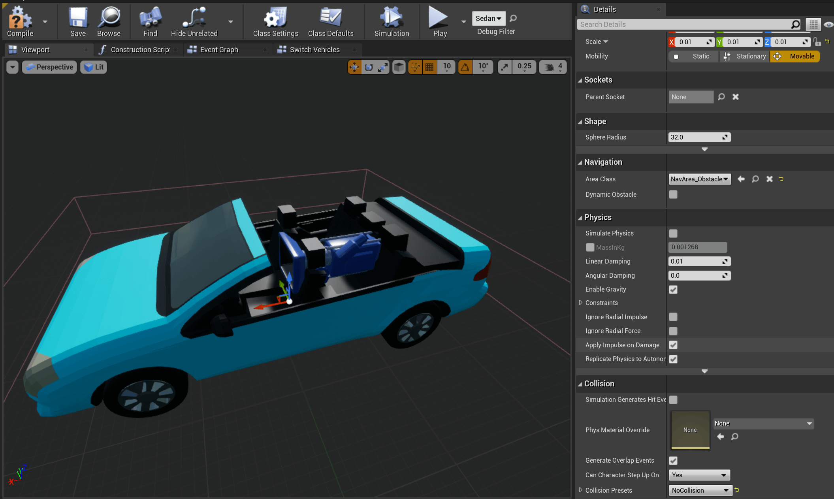Select the rotate gizmo mode in viewport
Image resolution: width=834 pixels, height=499 pixels.
pyautogui.click(x=369, y=67)
